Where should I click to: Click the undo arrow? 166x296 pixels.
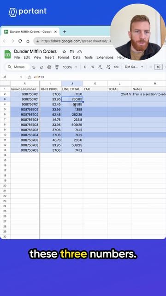34,67
